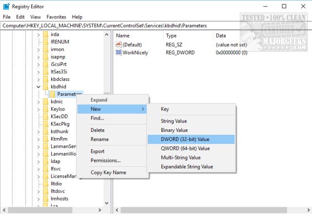312x214 pixels.
Task: Expand the irmon tree node
Action: coord(39,50)
